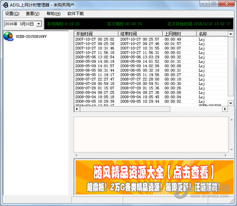This screenshot has height=206, width=237.
Task: Select row starting 2007-10-27 00:25:02
Action: [151, 39]
